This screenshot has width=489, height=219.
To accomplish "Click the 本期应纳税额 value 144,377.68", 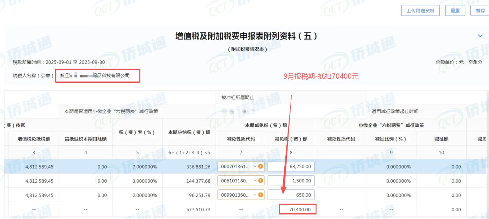I will (198, 181).
